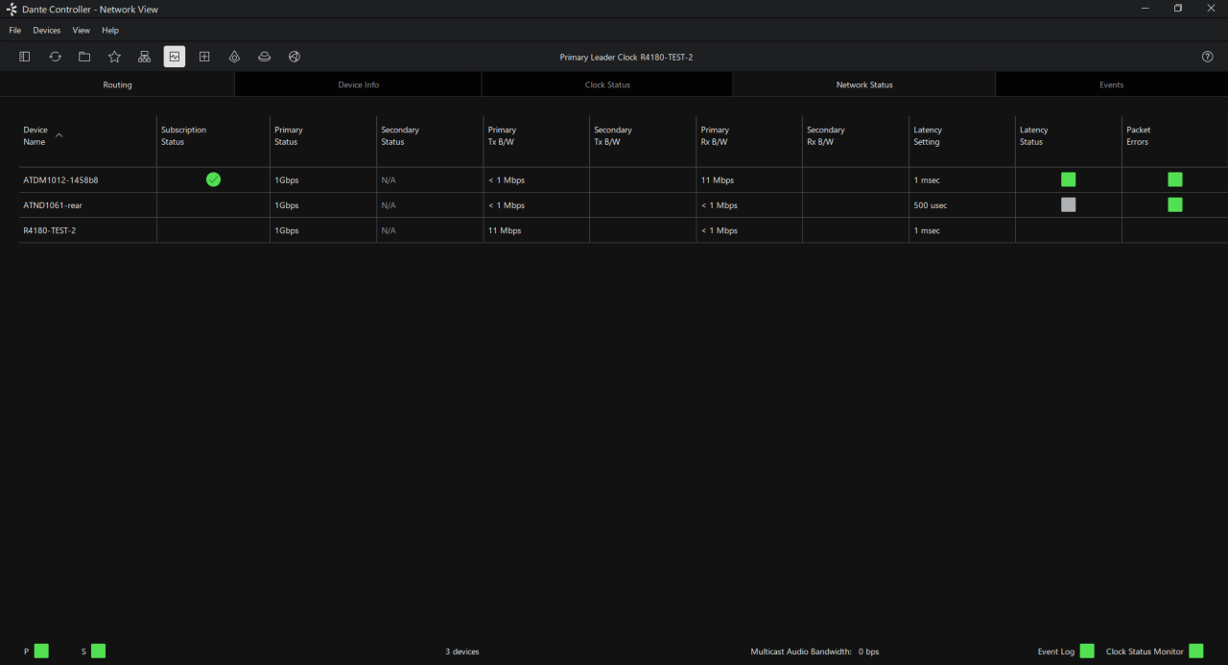Toggle the filter pane sidebar icon
This screenshot has width=1228, height=665.
tap(25, 57)
